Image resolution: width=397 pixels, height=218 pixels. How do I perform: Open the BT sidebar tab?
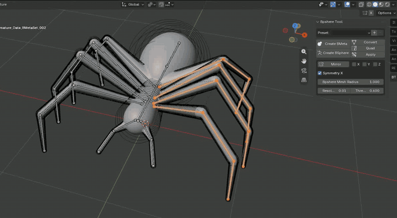[x=394, y=77]
